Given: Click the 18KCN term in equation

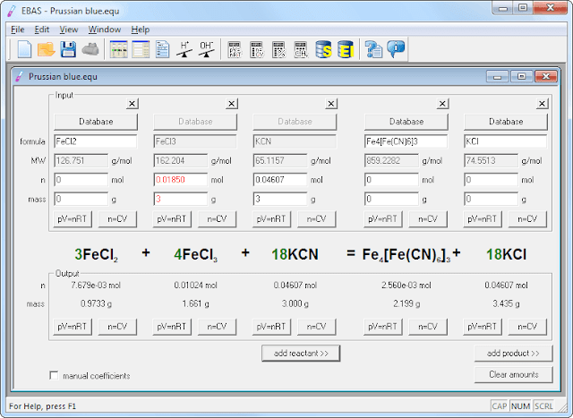Looking at the screenshot, I should (295, 254).
